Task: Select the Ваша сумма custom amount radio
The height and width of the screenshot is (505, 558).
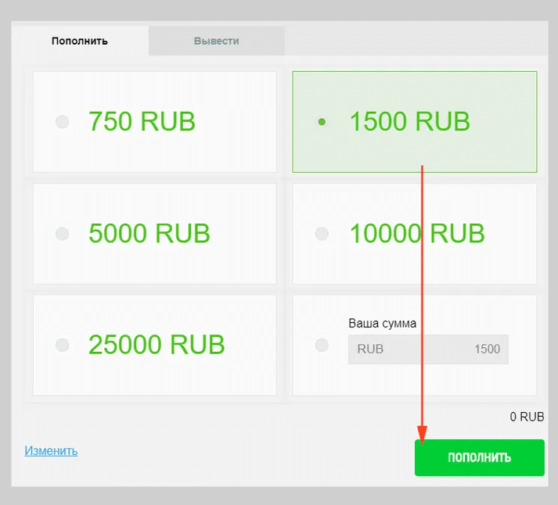Action: tap(322, 345)
